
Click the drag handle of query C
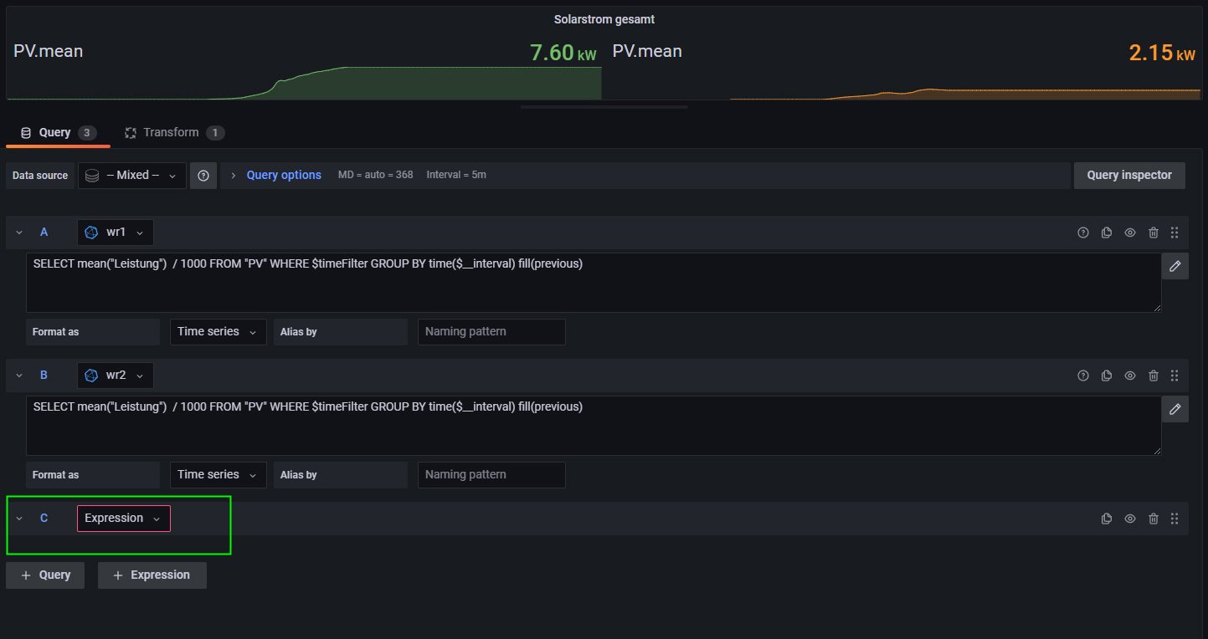(1175, 519)
